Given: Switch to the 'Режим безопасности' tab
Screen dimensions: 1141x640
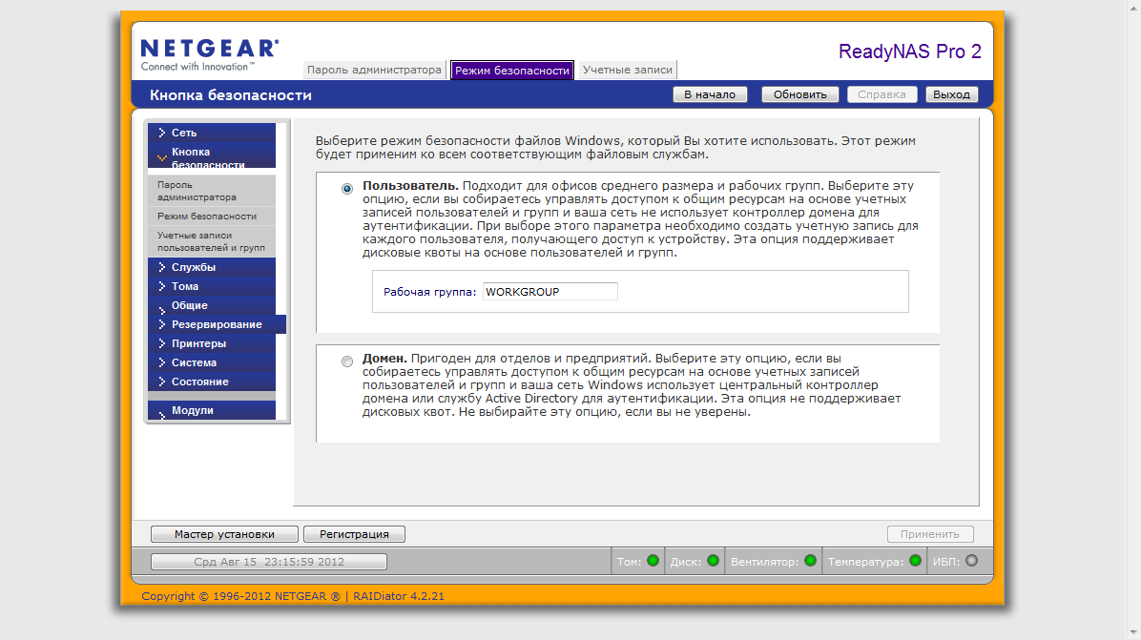Looking at the screenshot, I should pos(512,71).
